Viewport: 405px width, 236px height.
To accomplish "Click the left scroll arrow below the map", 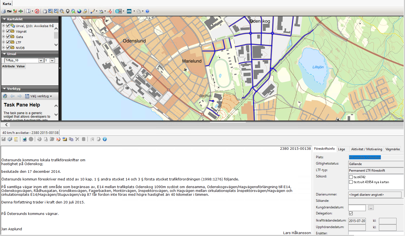I will [x=7, y=125].
